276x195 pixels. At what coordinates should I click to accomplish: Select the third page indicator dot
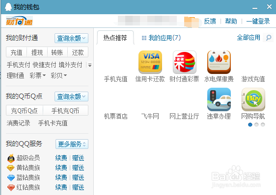click(x=263, y=124)
